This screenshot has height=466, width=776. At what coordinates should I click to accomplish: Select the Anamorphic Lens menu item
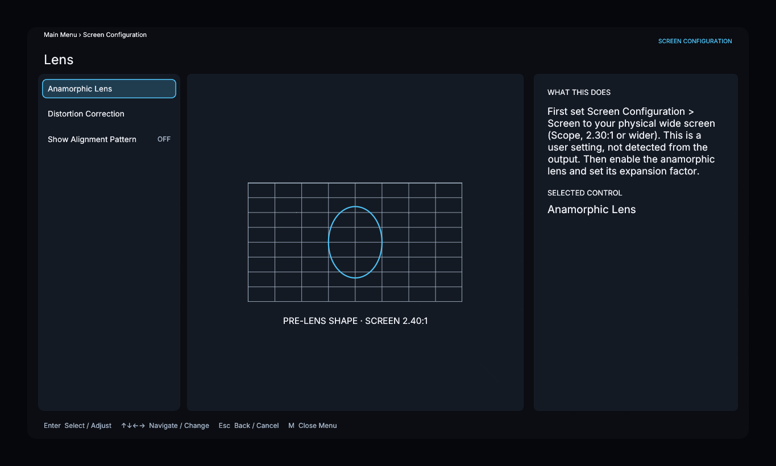(109, 89)
